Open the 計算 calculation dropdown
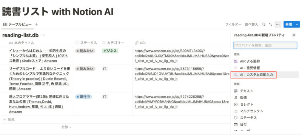This screenshot has width=302, height=140. (66, 127)
